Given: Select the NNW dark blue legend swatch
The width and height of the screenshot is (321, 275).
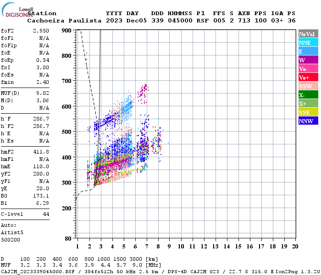Looking at the screenshot, I should [x=308, y=121].
